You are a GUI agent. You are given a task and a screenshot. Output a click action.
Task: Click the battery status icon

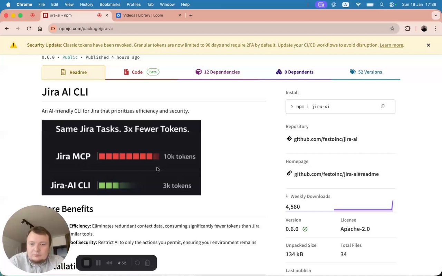pos(370,4)
